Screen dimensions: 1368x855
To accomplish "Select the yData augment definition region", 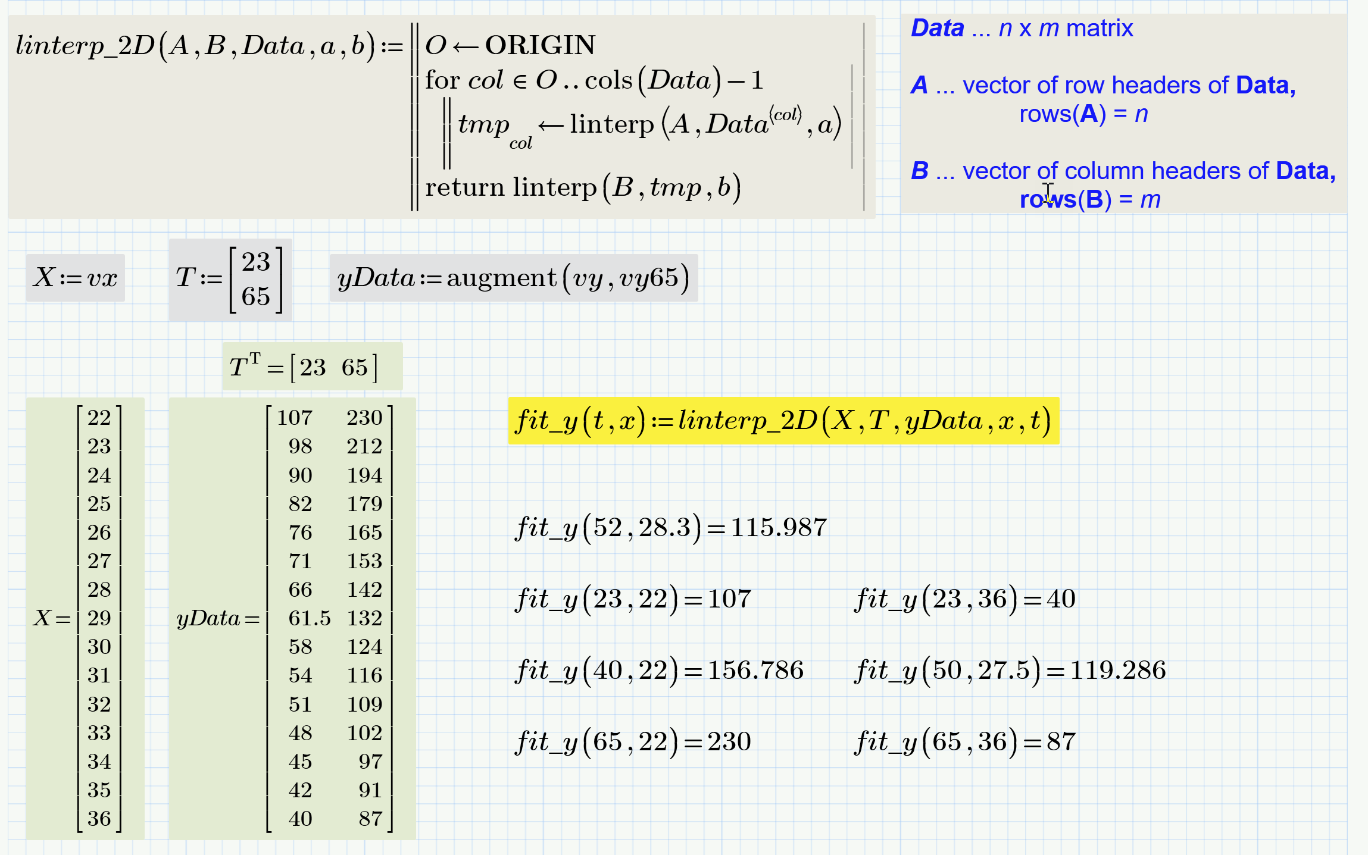I will [x=513, y=278].
